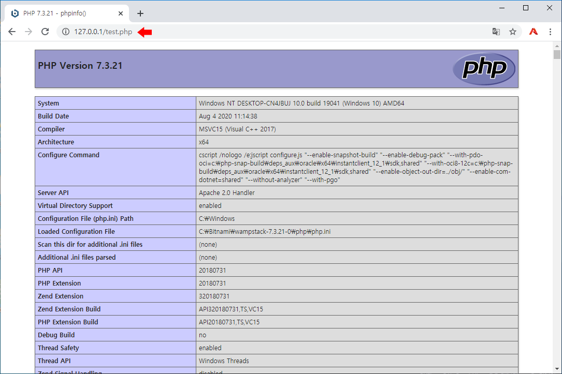Click the 'System' row label

pyautogui.click(x=48, y=103)
